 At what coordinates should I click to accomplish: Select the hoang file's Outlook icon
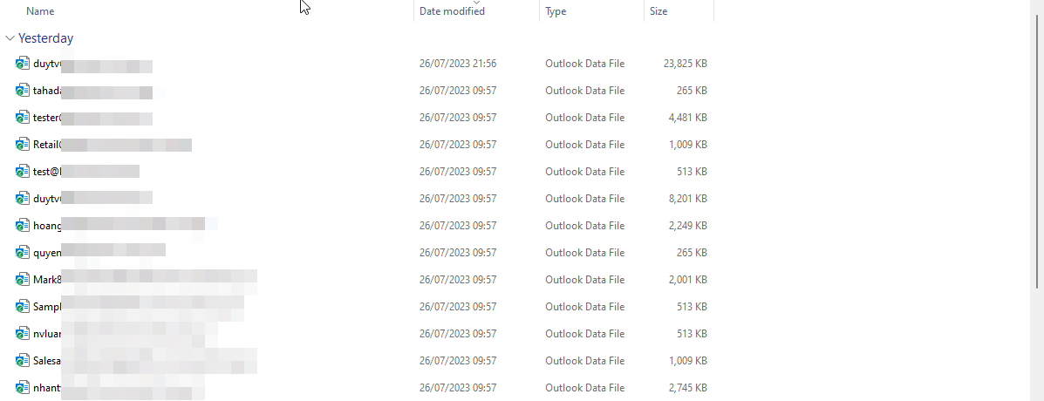[23, 226]
